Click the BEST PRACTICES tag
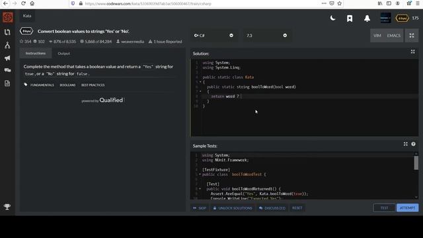423x238 pixels. pyautogui.click(x=93, y=85)
